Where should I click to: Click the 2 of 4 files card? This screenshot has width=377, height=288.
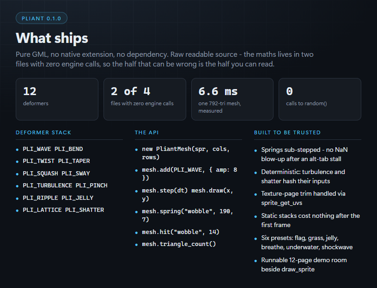click(x=145, y=99)
